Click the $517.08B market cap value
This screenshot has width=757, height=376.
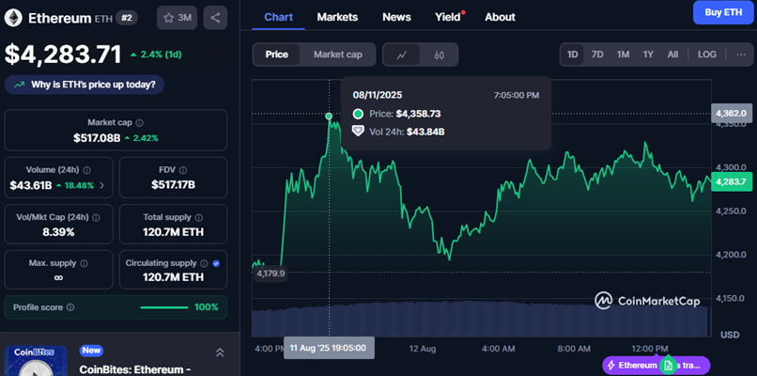[97, 138]
